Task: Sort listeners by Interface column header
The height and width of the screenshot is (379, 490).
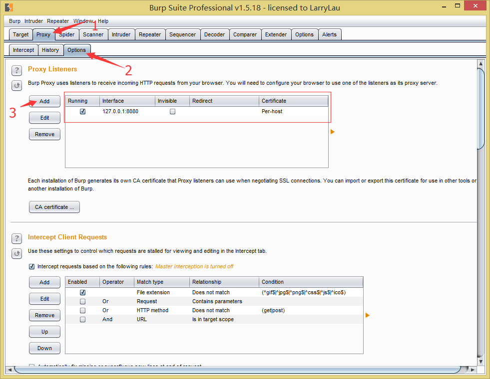Action: tap(127, 101)
